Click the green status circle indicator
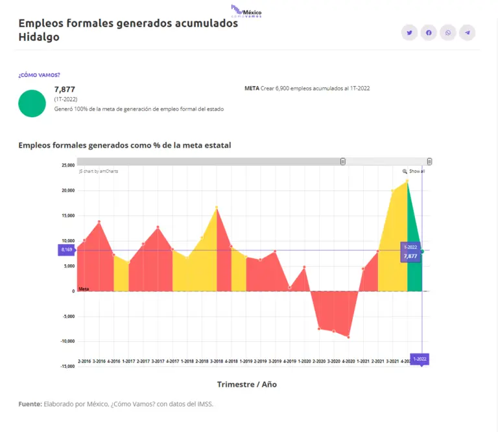The image size is (498, 432). pyautogui.click(x=32, y=104)
